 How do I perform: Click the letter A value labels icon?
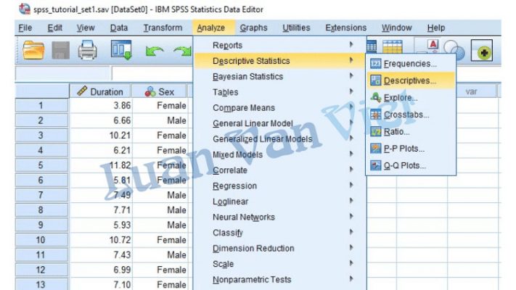point(433,46)
